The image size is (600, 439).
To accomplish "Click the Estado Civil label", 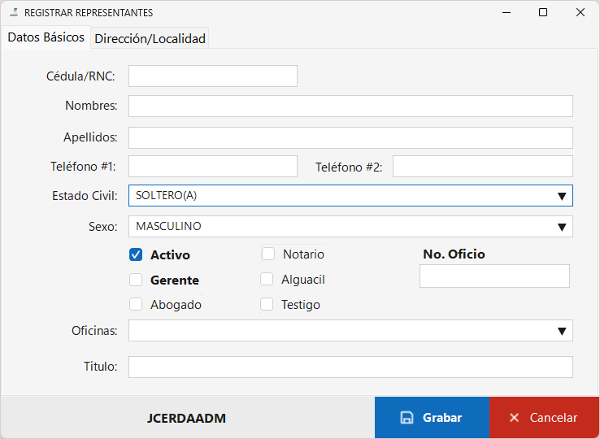I will [85, 196].
